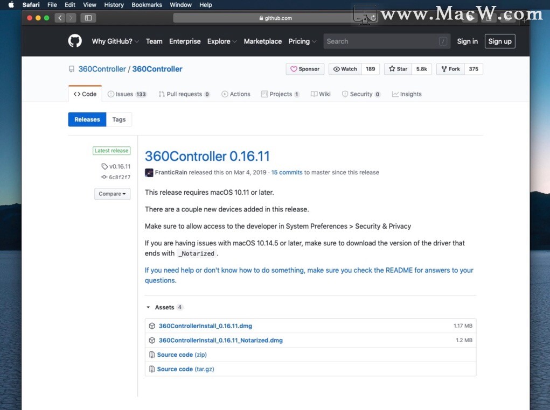Viewport: 550px width, 410px height.
Task: Click the slash shortcut icon in search
Action: [443, 41]
